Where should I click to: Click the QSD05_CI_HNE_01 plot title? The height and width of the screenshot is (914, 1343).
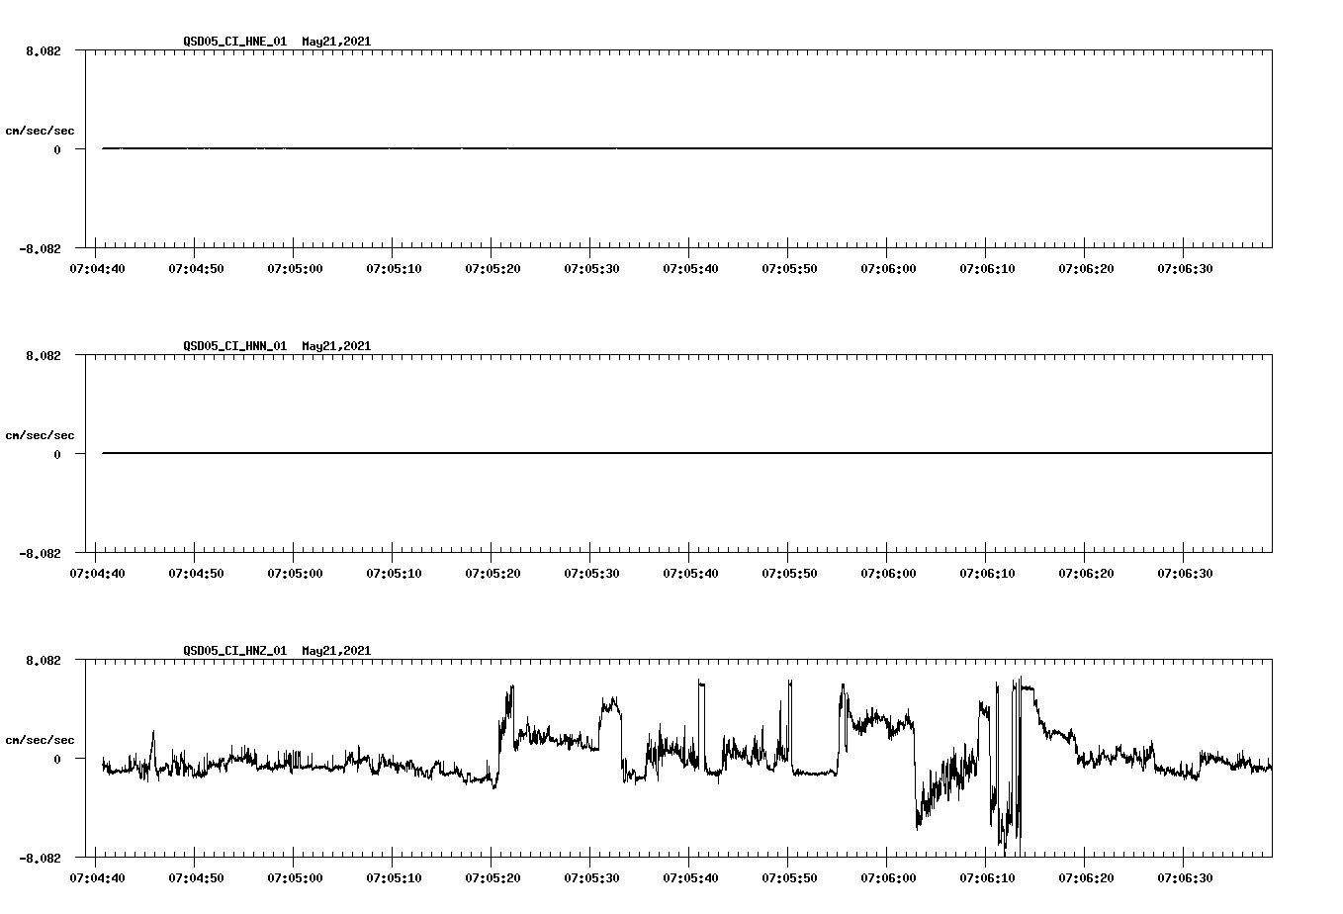(x=236, y=43)
